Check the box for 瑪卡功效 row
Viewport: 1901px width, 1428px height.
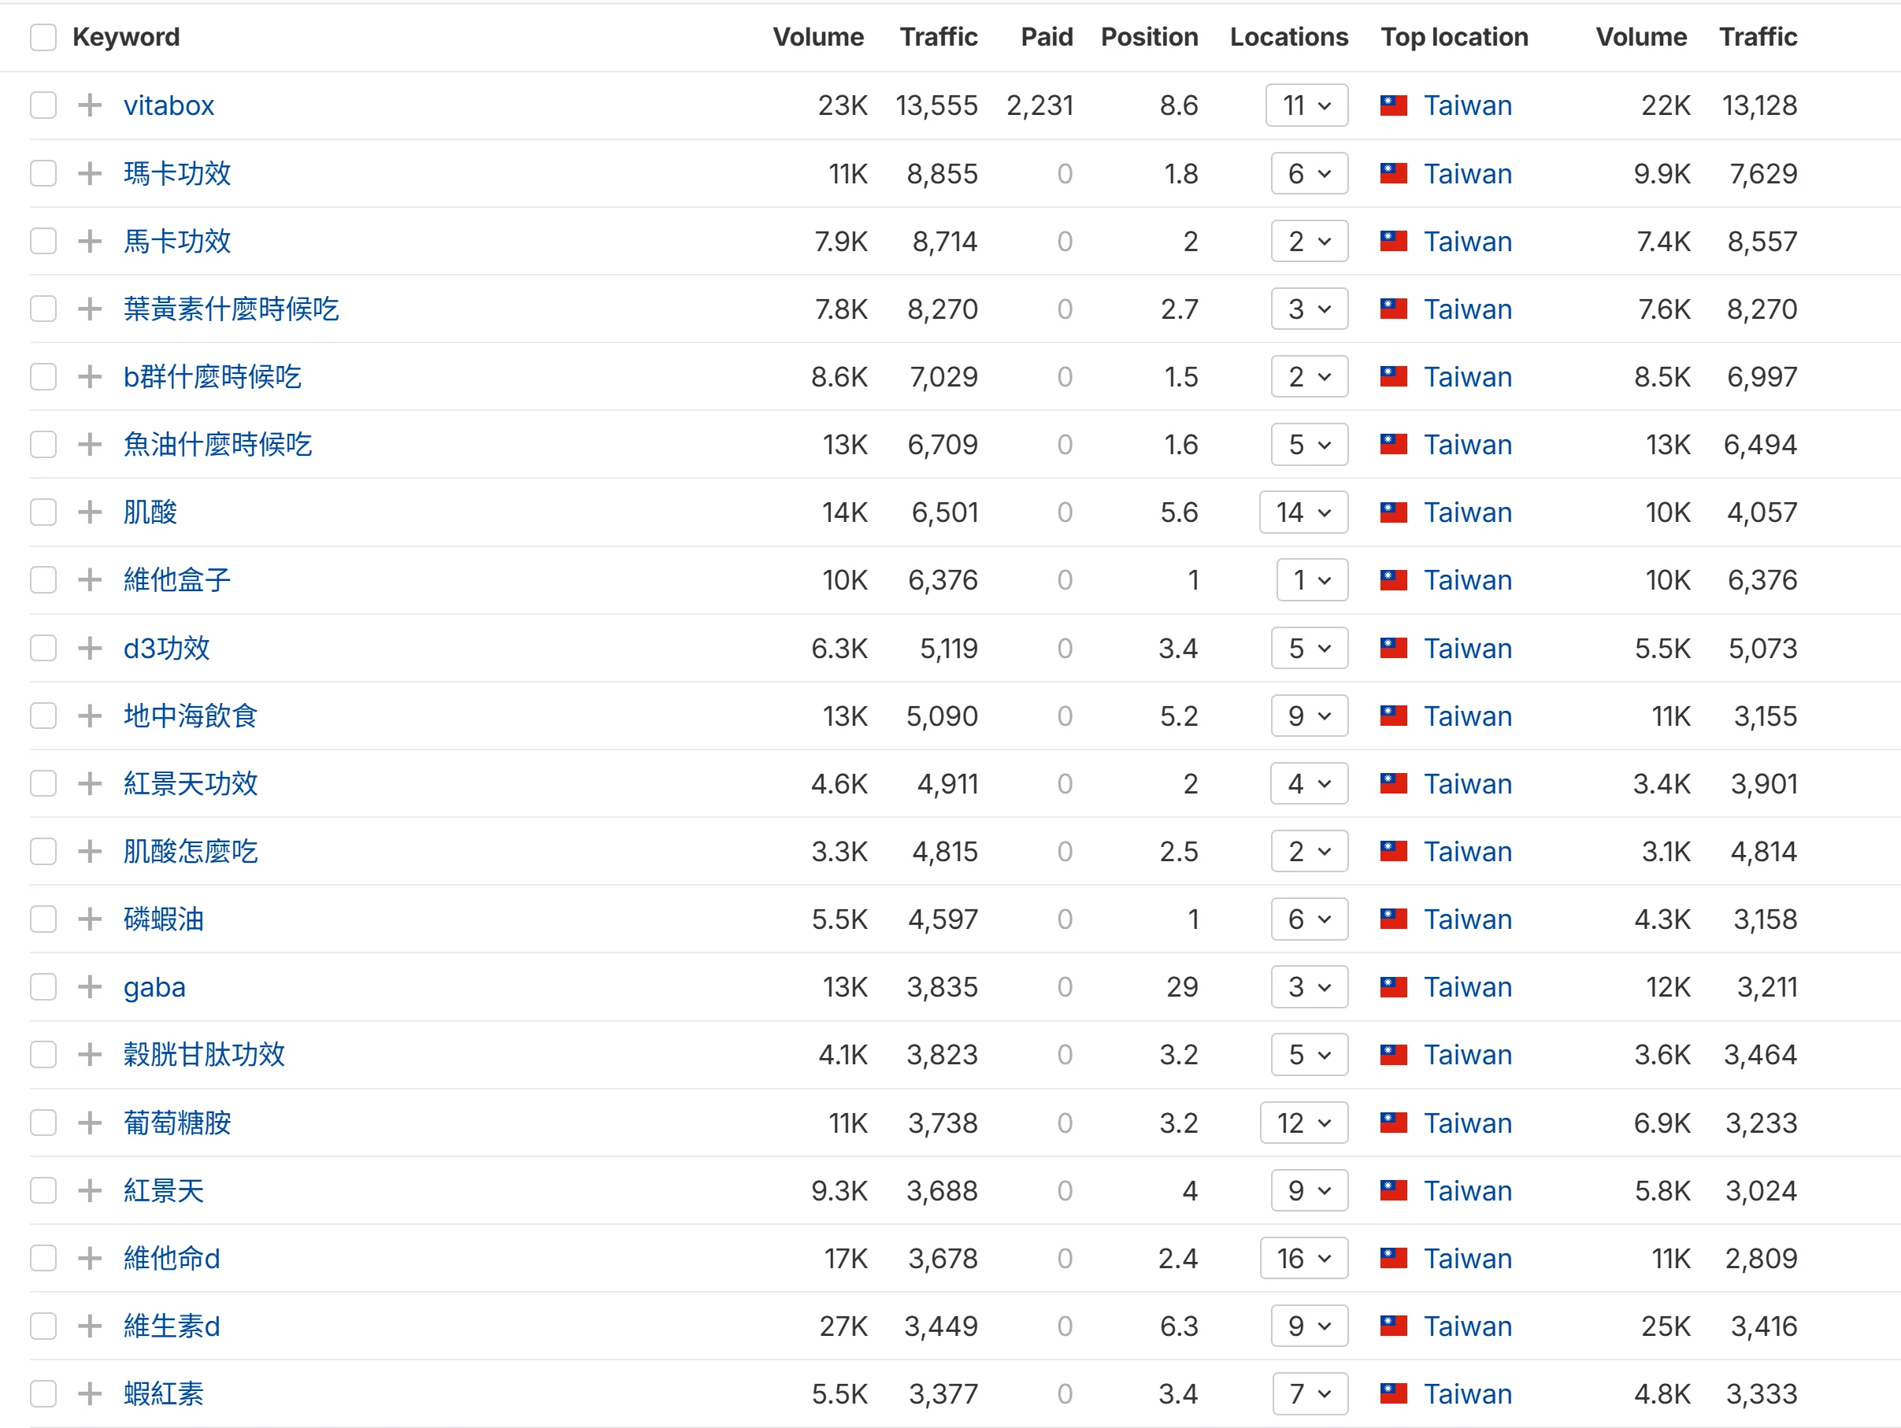(43, 173)
